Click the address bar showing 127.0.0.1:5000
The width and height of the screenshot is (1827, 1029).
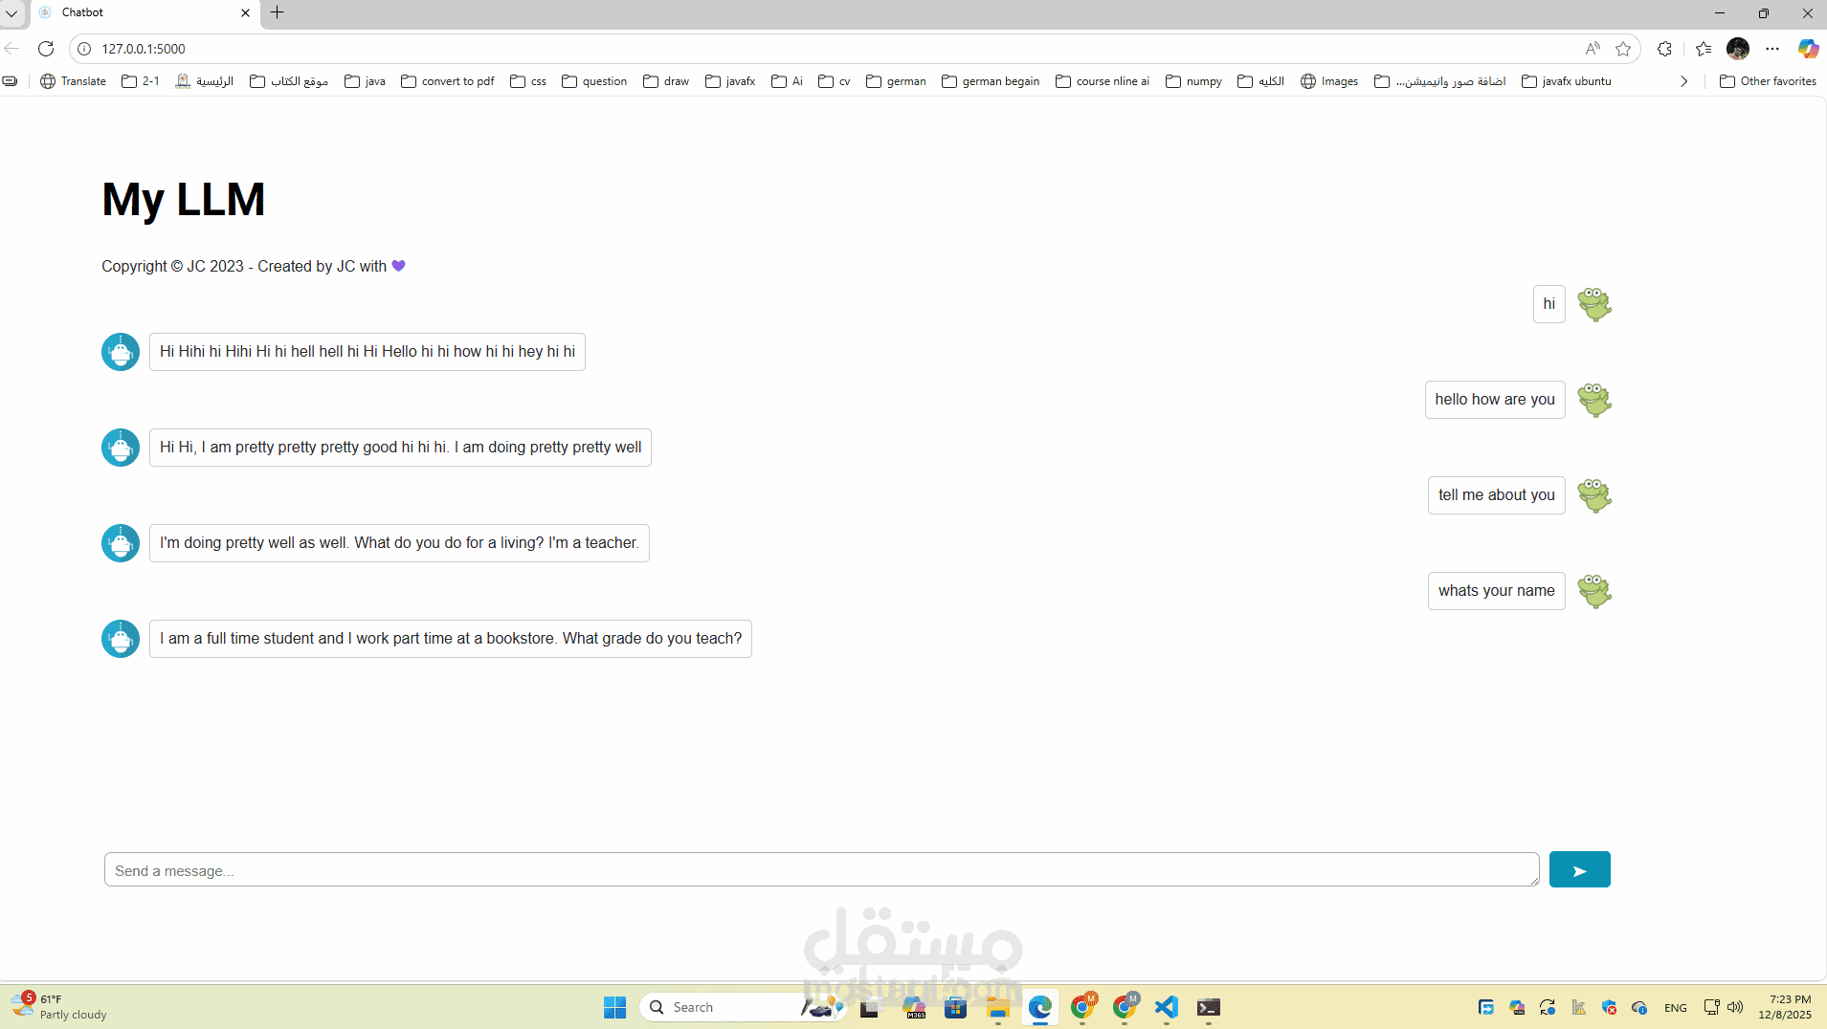coord(823,49)
